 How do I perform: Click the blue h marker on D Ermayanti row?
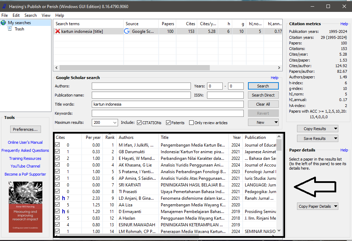tap(63, 211)
